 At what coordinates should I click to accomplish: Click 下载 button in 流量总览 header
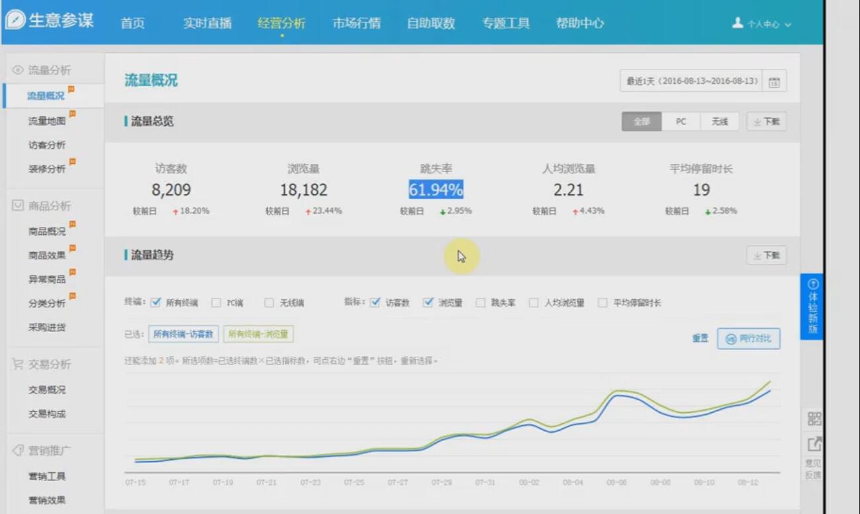[767, 122]
